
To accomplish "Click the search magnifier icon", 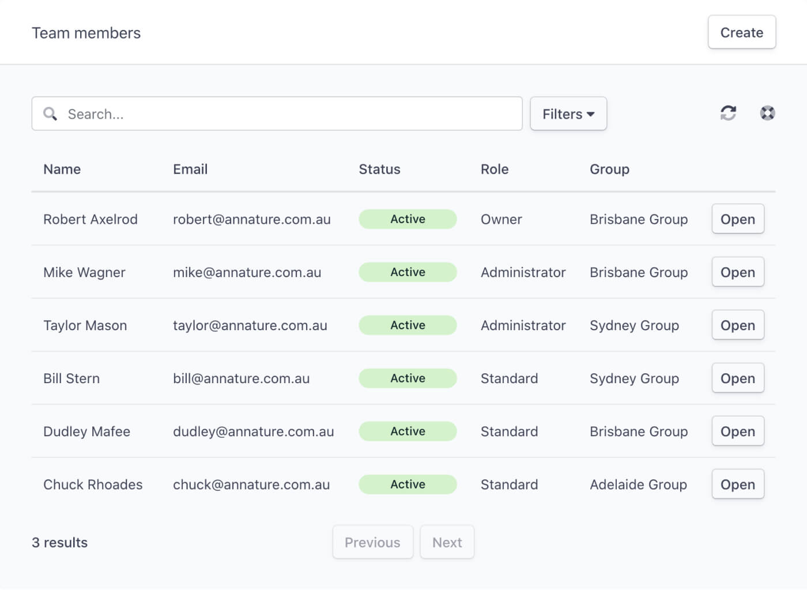I will [x=50, y=114].
